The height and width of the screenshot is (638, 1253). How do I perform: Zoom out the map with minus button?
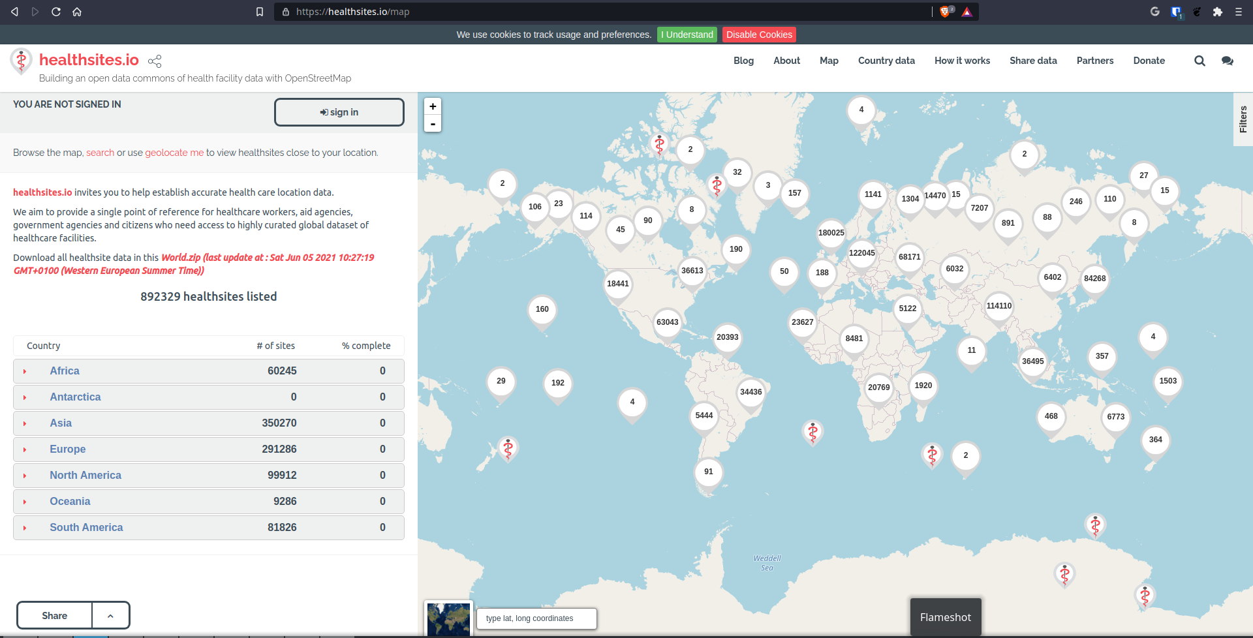point(433,124)
